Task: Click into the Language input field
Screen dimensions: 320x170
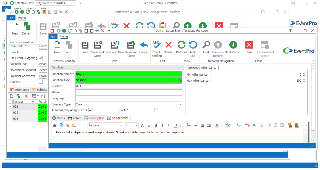Action: click(x=129, y=98)
